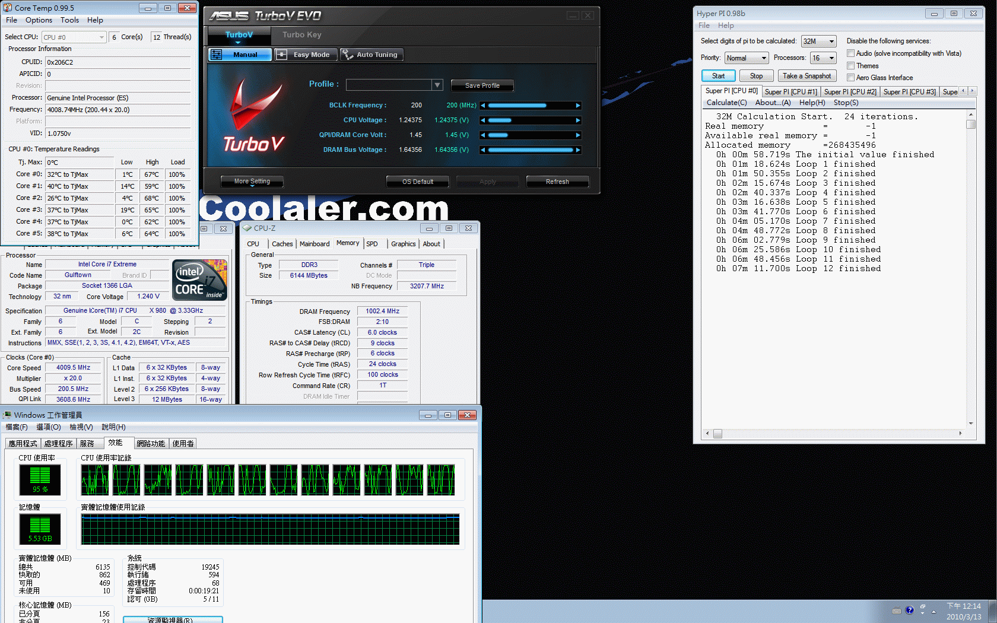Click Show Desktop strip at taskbar end
The width and height of the screenshot is (997, 623).
[x=993, y=611]
